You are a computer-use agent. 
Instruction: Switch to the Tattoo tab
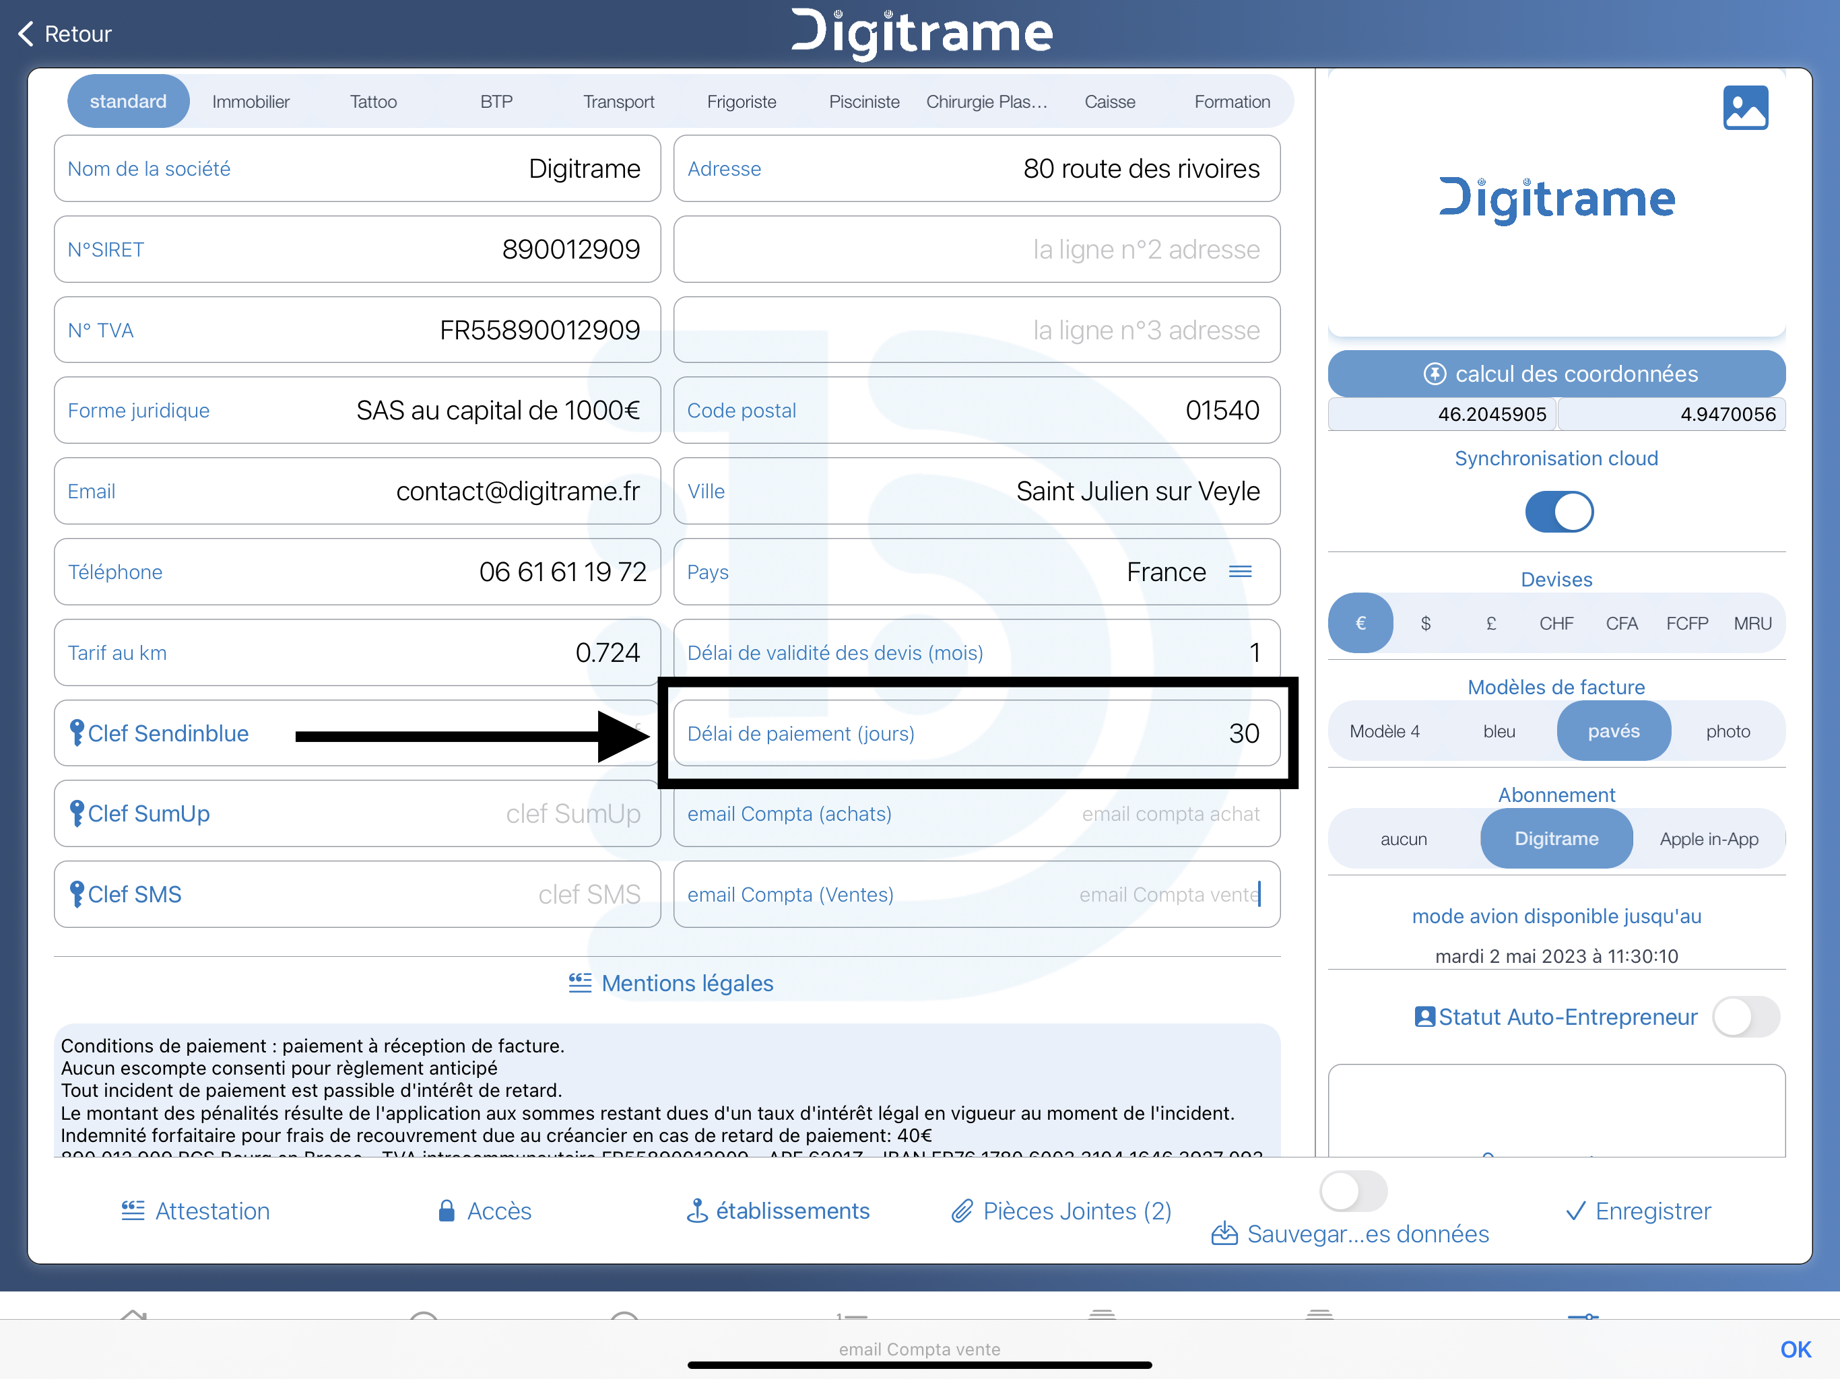coord(374,102)
